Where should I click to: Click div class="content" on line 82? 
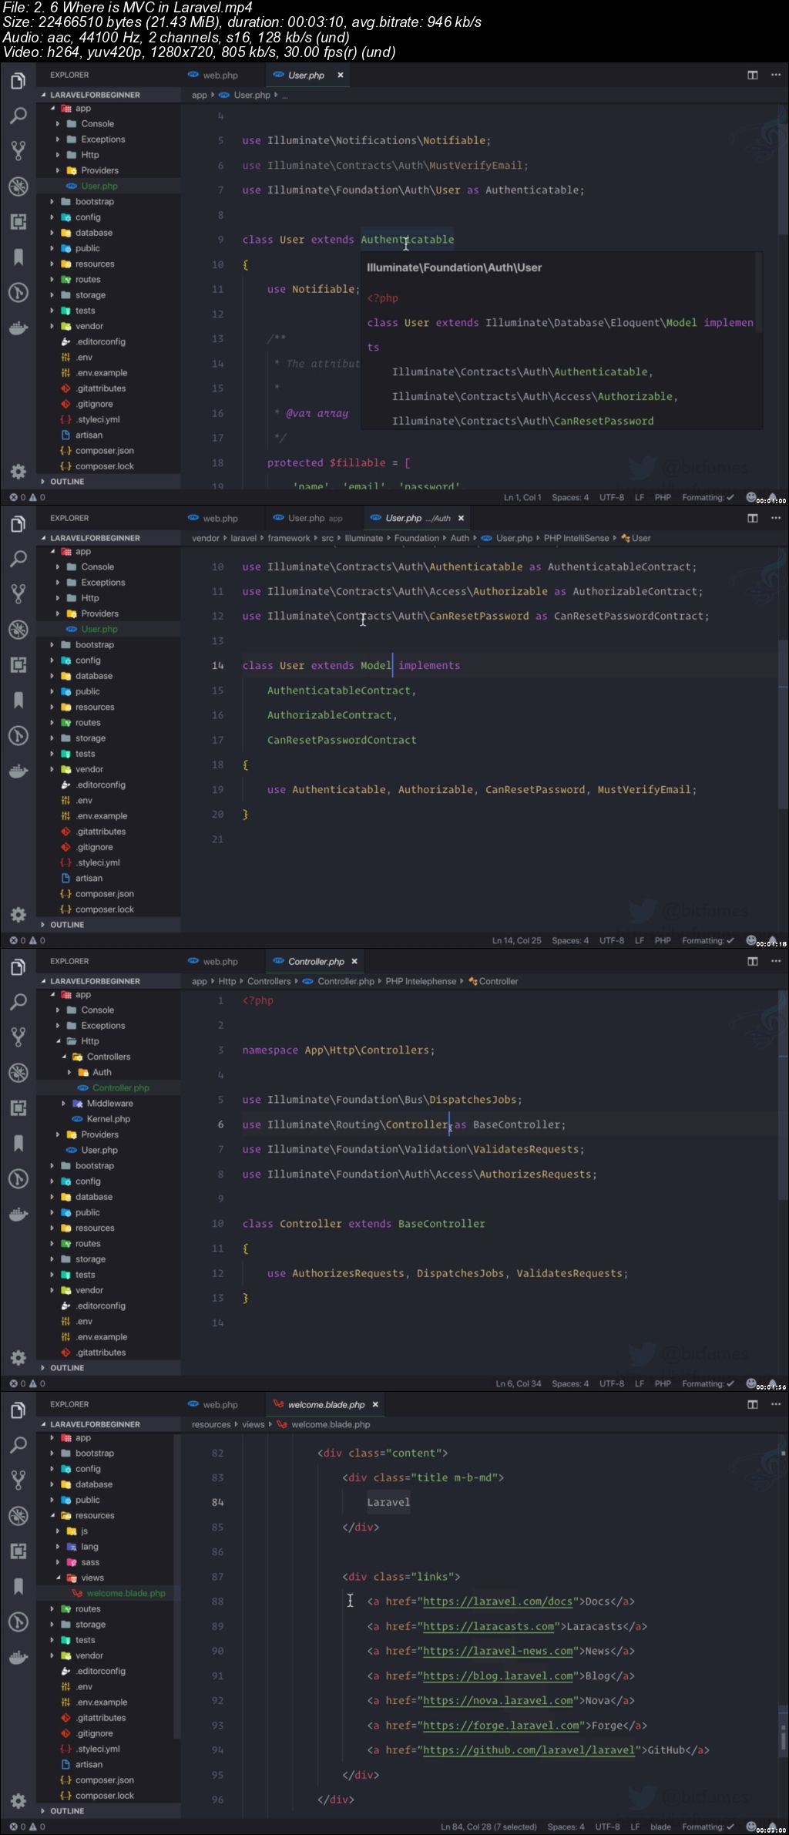tap(382, 1452)
